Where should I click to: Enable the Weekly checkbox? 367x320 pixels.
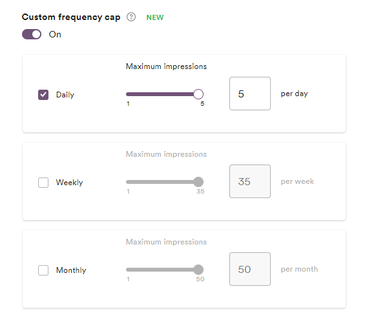[43, 183]
